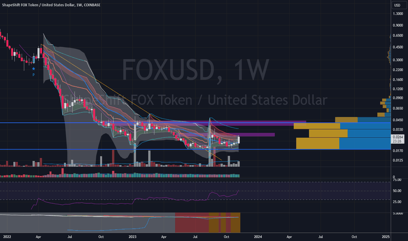
Task: Click the 2023 label on the time axis
Action: coord(133,237)
